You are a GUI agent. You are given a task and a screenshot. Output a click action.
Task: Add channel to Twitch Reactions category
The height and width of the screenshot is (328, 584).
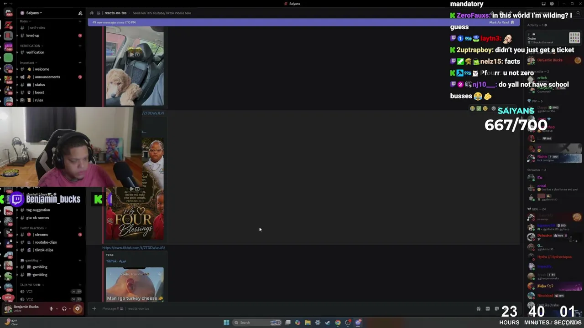(x=80, y=228)
